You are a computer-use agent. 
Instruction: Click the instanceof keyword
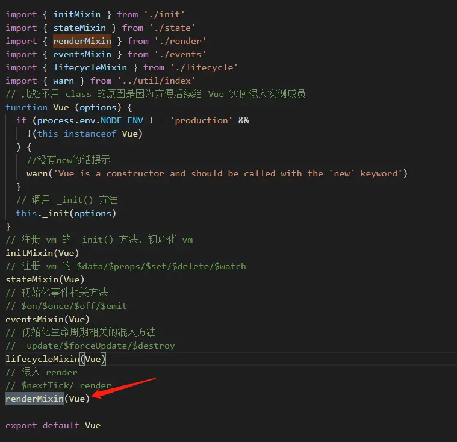(x=90, y=134)
